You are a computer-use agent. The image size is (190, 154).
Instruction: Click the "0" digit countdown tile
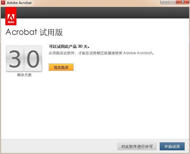(x=33, y=59)
